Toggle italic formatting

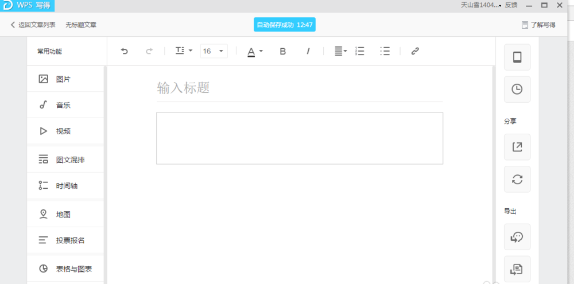click(x=308, y=51)
